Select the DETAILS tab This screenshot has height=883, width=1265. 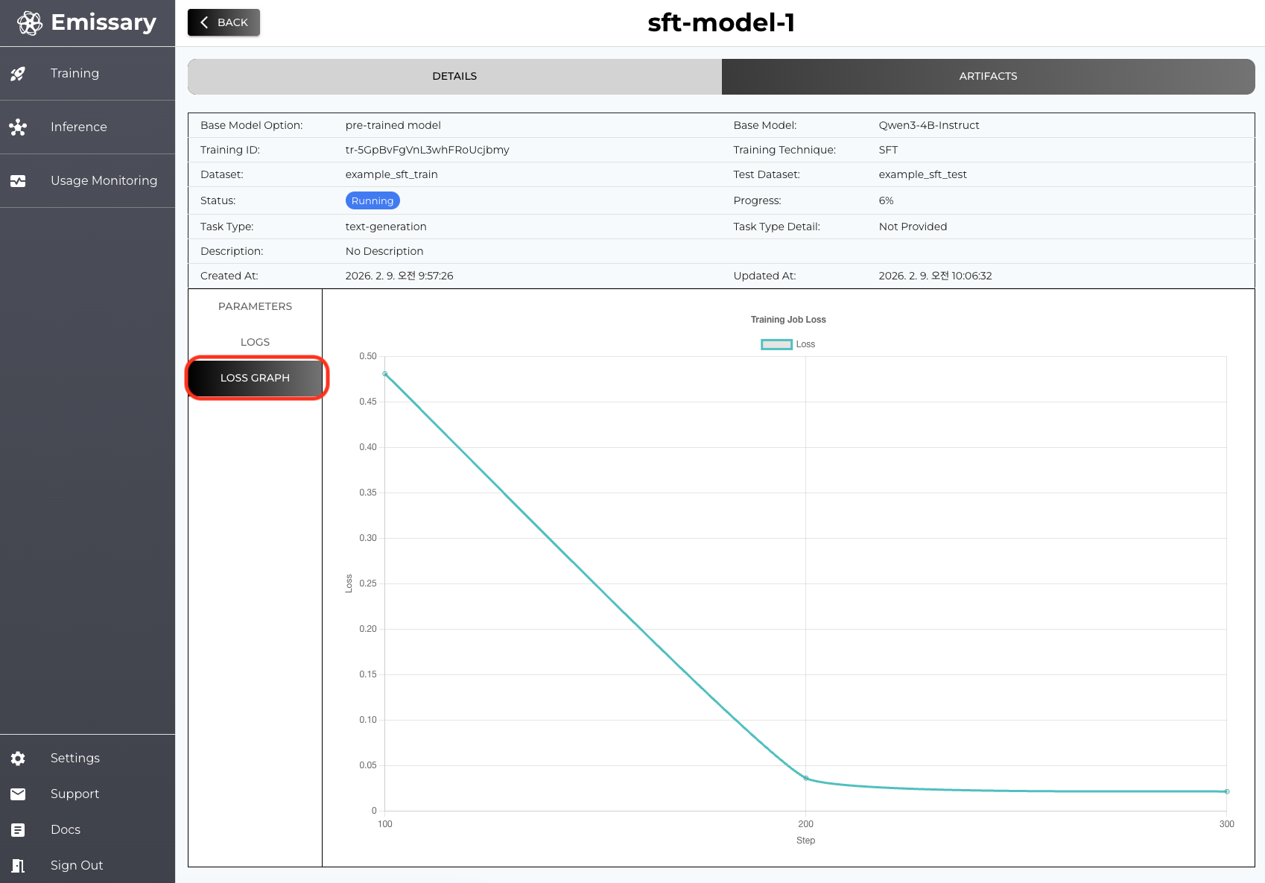(x=454, y=76)
